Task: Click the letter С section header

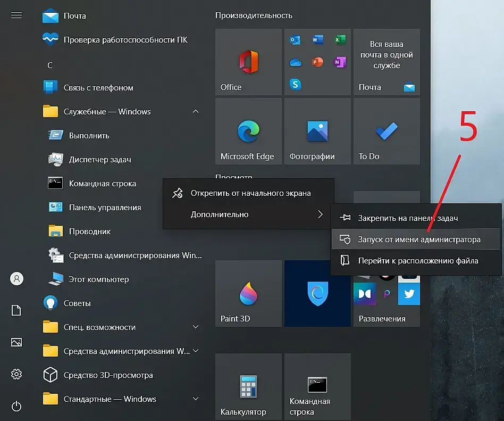Action: 50,65
